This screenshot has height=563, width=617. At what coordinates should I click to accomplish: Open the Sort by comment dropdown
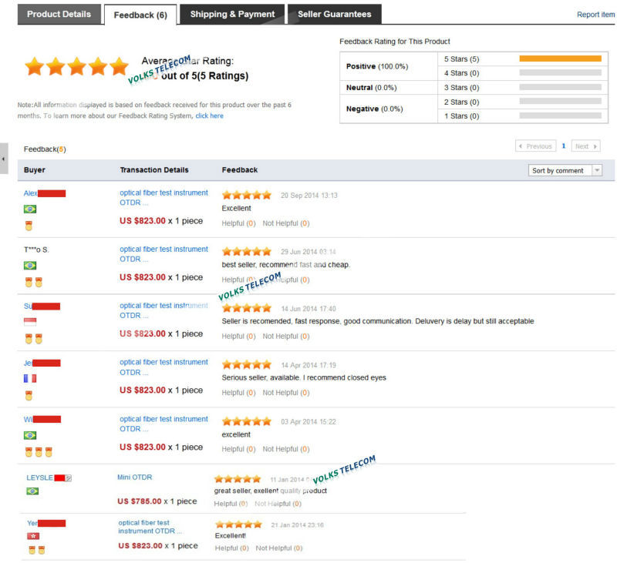(x=565, y=170)
